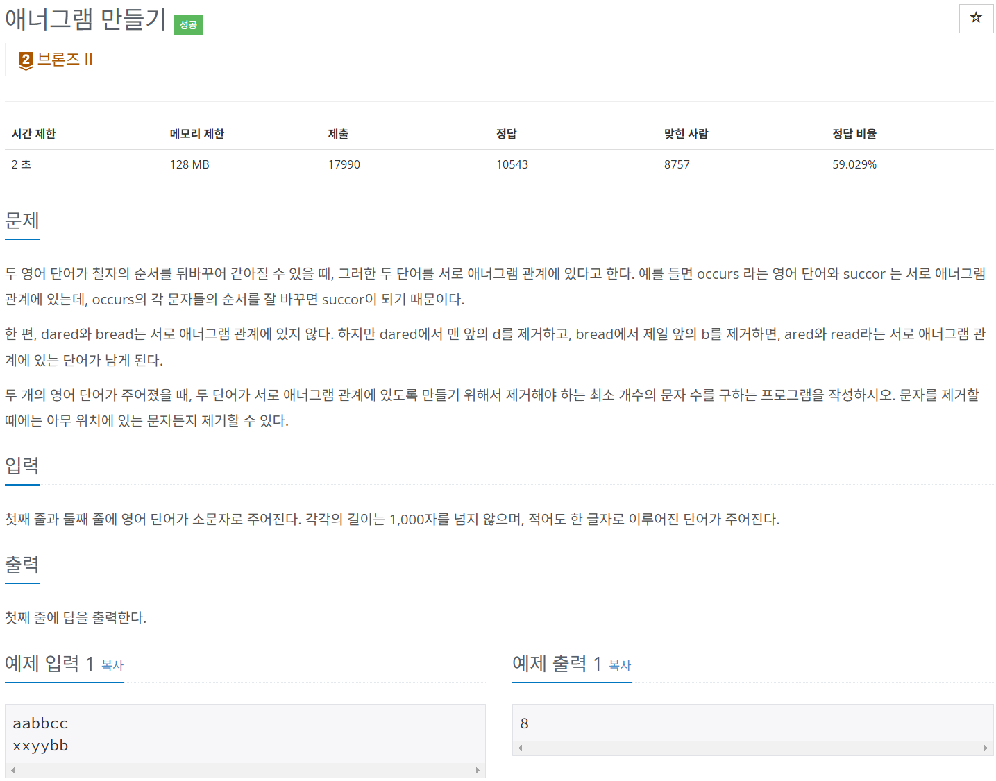
Task: Click the 128 MB memory value
Action: coord(189,164)
